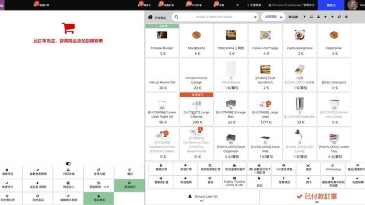Image resolution: width=365 pixels, height=205 pixels.
Task: Open the top bar menu with badge 1
Action: [42, 5]
